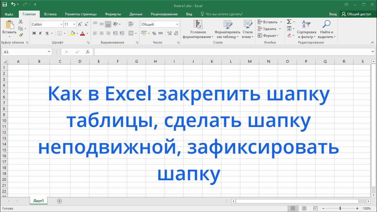
Task: Open Сортировка и фильтр dropdown
Action: [x=307, y=29]
